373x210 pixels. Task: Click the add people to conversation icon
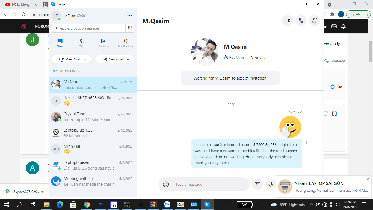click(x=314, y=21)
